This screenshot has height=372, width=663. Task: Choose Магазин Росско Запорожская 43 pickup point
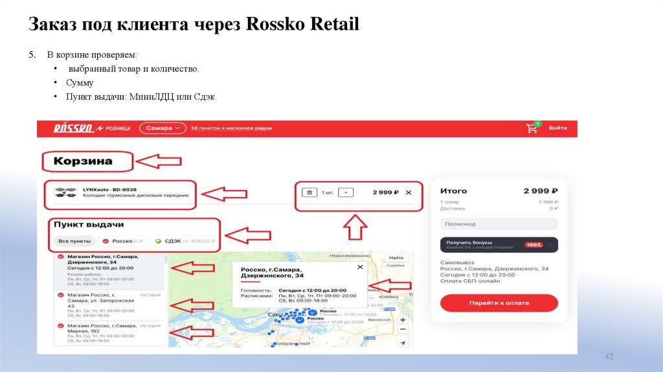109,305
